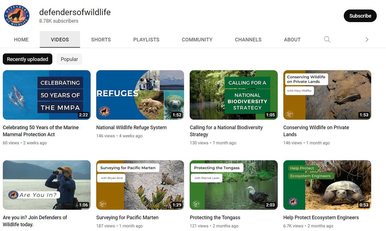Select the Recently uploaded filter chip
The image size is (386, 231).
coord(27,59)
